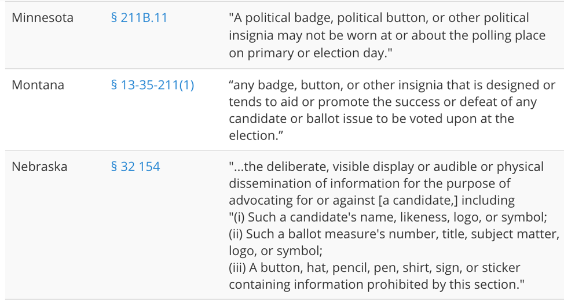Click the text "on primary or election day."
The width and height of the screenshot is (564, 302).
tap(310, 53)
